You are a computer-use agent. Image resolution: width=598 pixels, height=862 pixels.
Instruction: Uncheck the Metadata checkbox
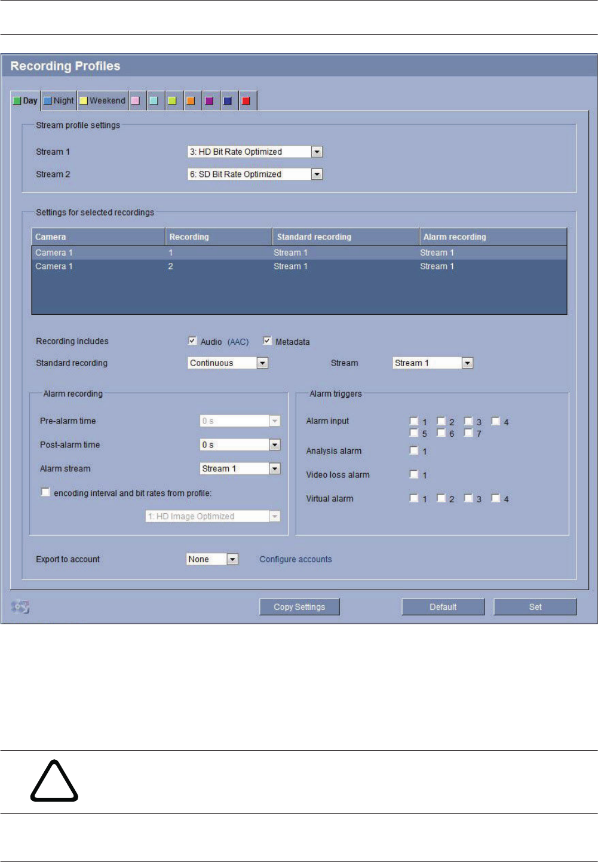click(267, 341)
